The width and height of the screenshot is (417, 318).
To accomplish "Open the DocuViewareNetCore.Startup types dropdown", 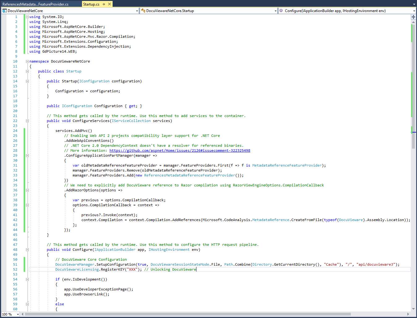I will tap(275, 11).
